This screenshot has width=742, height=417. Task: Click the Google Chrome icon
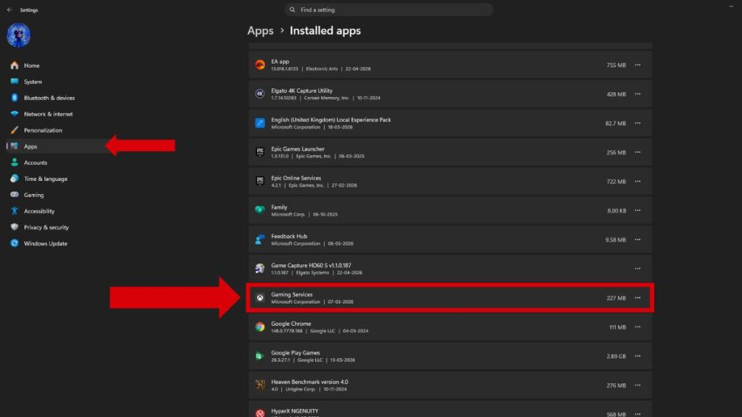260,327
